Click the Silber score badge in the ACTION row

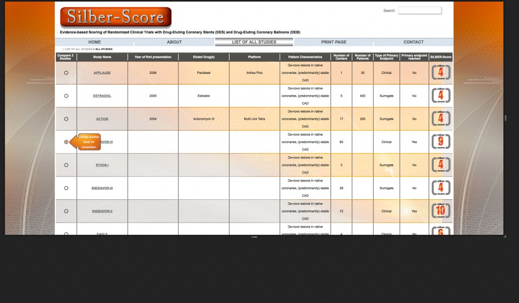(441, 119)
